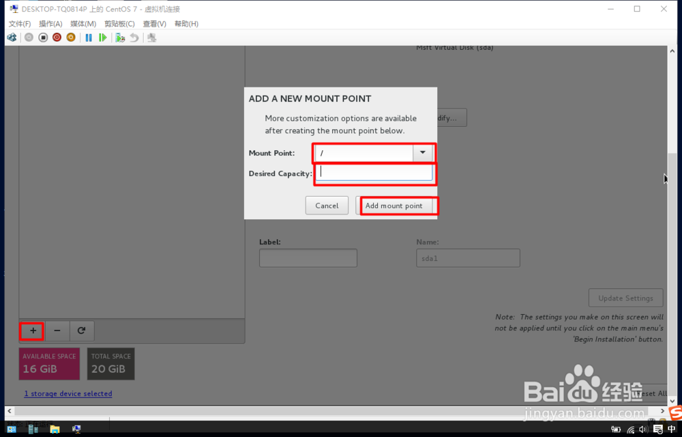Open the 媒体(M) menu

tap(83, 23)
